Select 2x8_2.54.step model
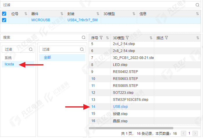203x138 pixels. (124, 51)
